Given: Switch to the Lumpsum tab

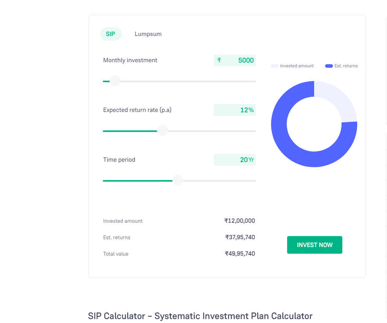Looking at the screenshot, I should tap(148, 34).
